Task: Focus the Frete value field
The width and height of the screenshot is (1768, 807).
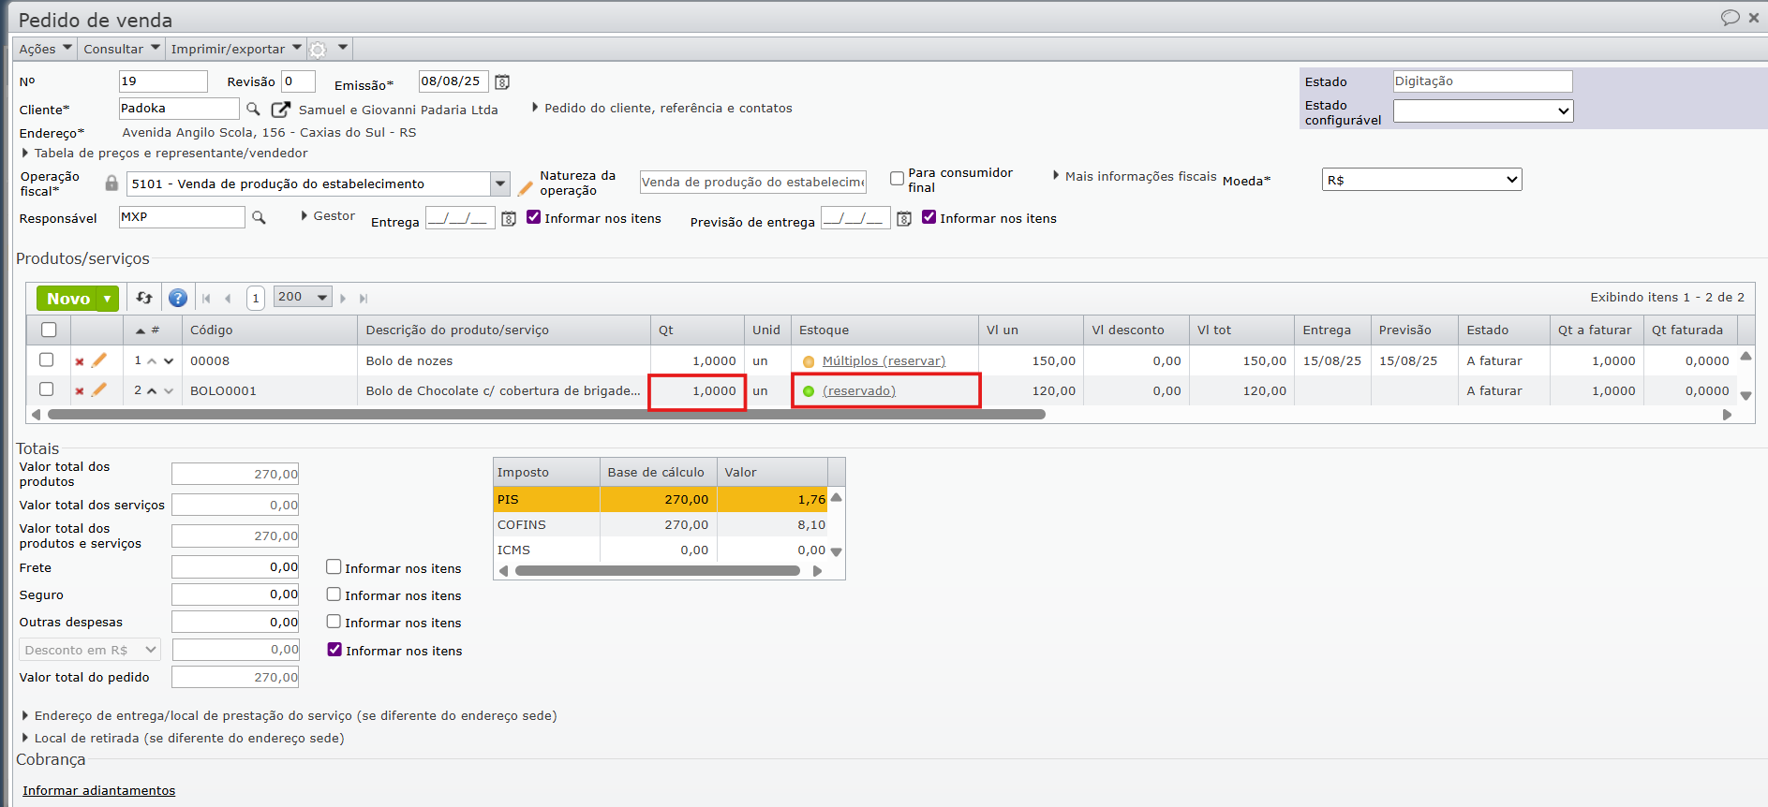Action: [235, 567]
